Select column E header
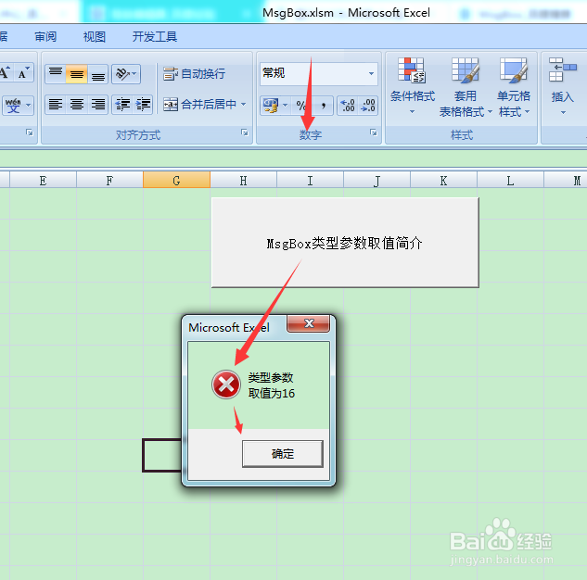This screenshot has height=580, width=587. click(x=43, y=181)
